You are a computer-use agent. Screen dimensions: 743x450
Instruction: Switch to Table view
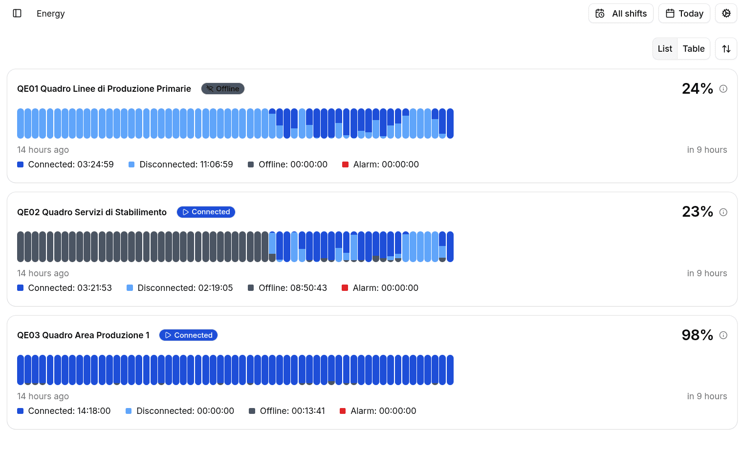pyautogui.click(x=694, y=49)
